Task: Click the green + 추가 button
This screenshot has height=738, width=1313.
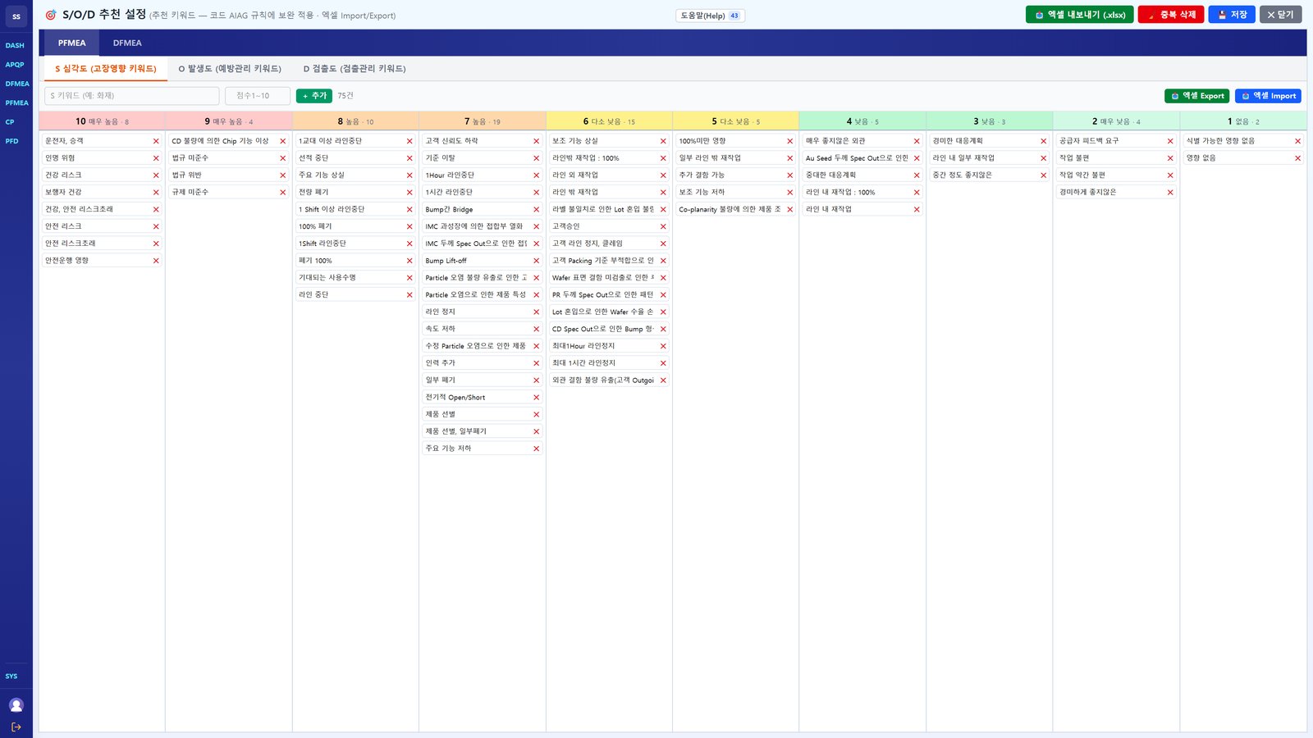Action: click(x=314, y=96)
